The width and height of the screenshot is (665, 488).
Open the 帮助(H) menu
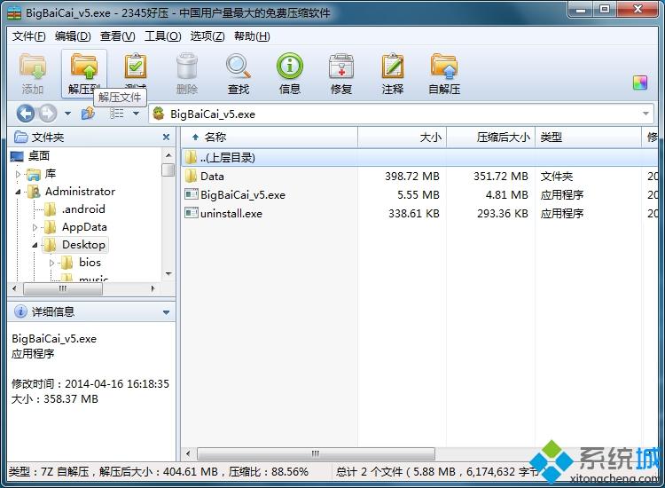252,36
